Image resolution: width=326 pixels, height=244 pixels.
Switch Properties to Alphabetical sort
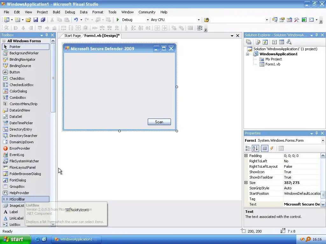tap(255, 148)
